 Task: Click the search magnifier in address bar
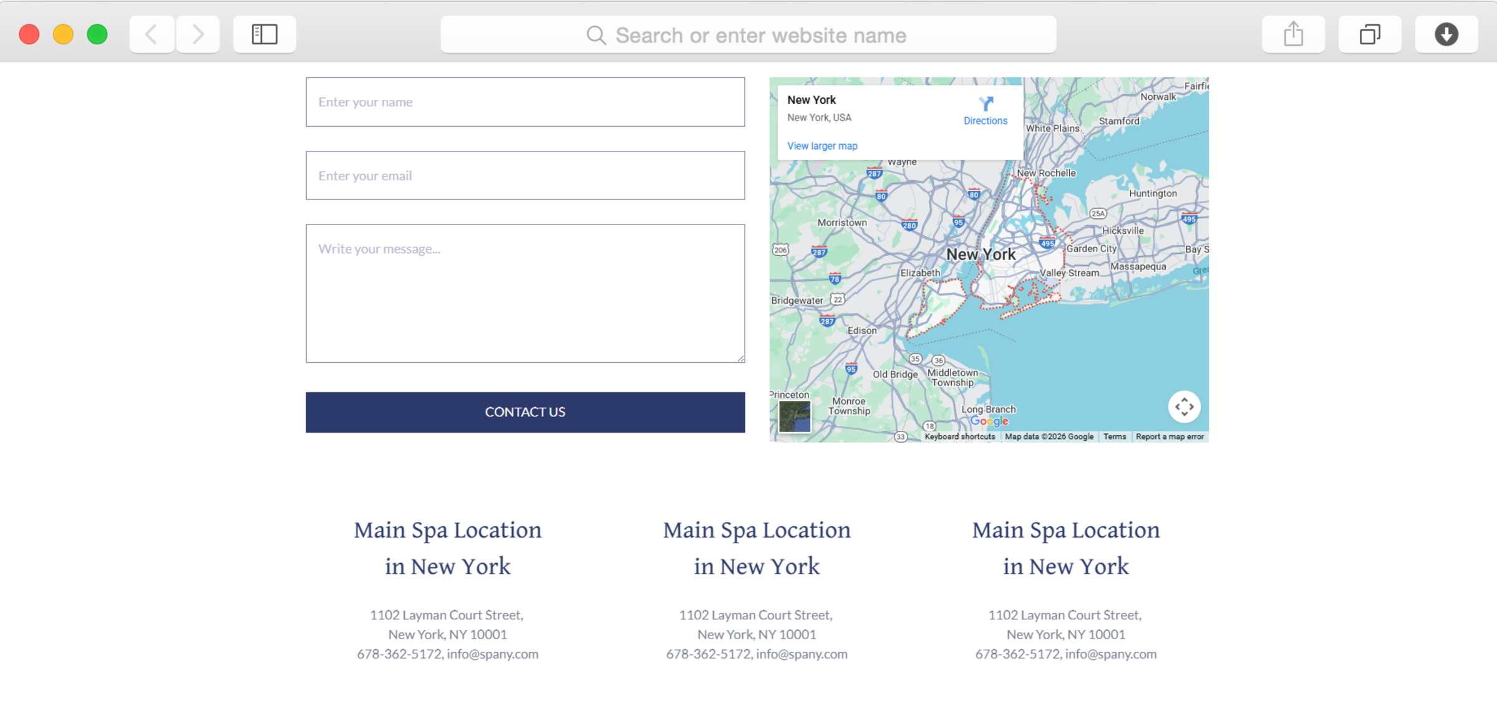596,36
